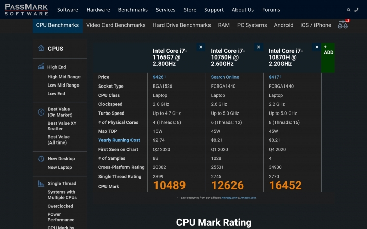Click the Yearly Running Cost link
Viewport: 367px width, 229px height.
click(x=119, y=140)
